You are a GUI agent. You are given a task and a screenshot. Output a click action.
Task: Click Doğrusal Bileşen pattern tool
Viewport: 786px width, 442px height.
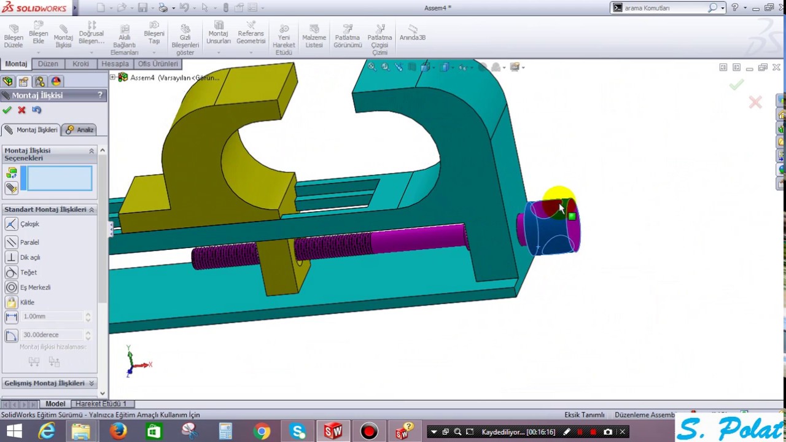(91, 33)
